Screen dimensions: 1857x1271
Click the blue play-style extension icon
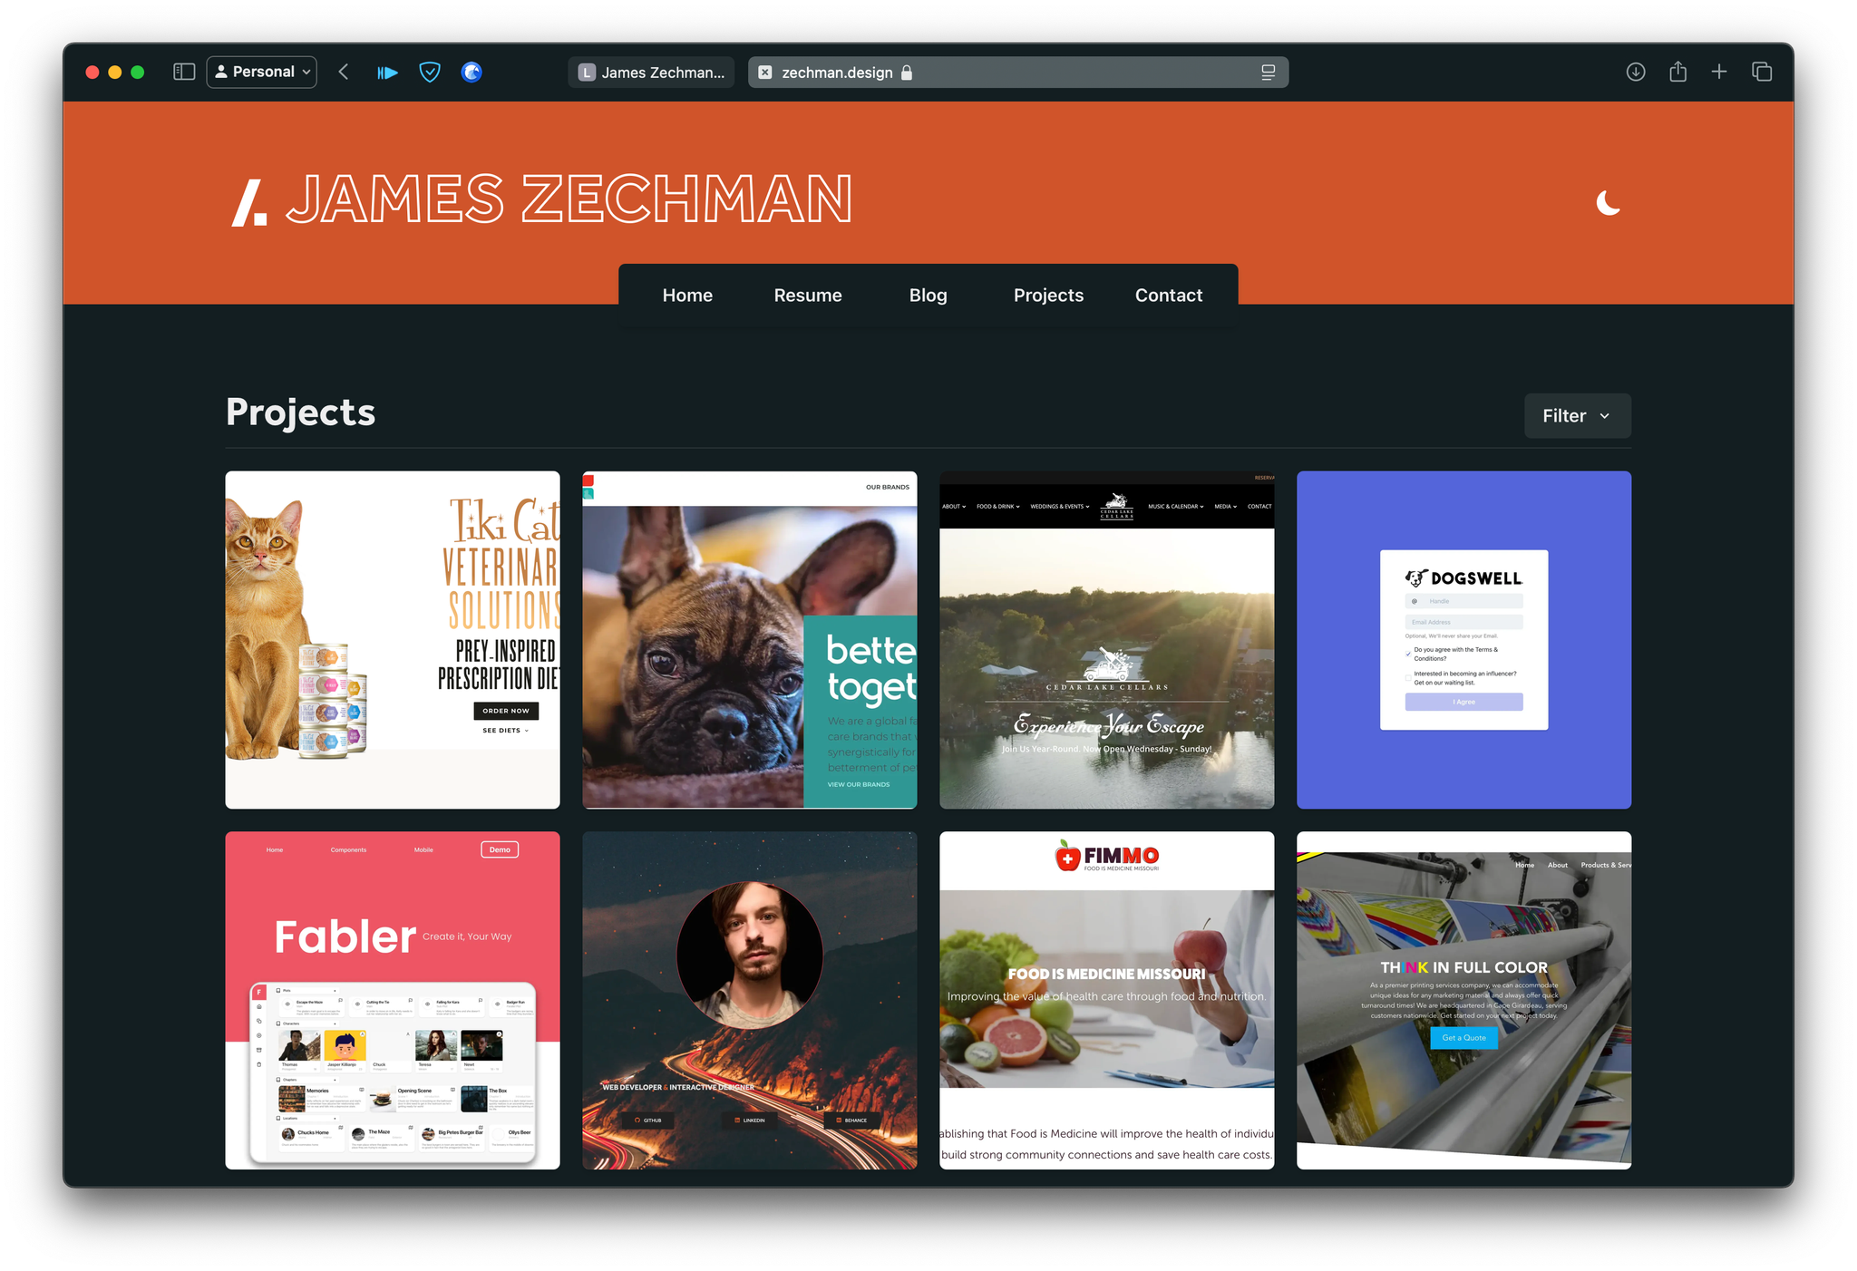click(387, 73)
